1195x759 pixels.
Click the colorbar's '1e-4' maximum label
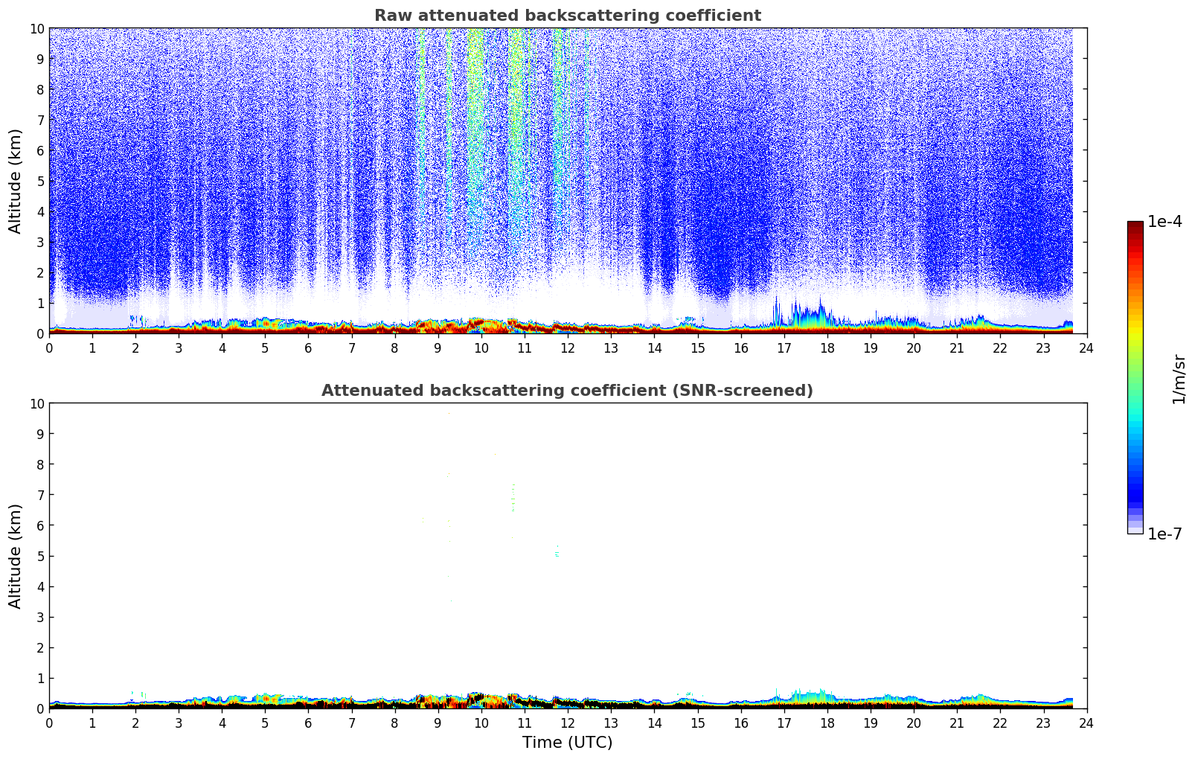1164,222
